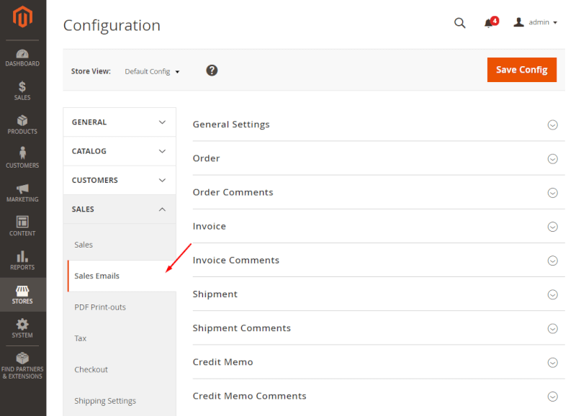Click the Save Config button
This screenshot has width=576, height=416.
tap(521, 70)
